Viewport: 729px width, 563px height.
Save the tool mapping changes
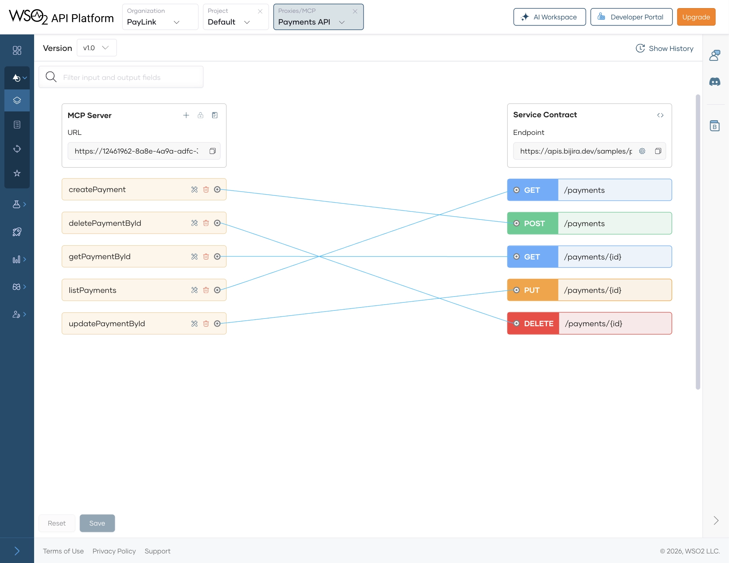(97, 523)
